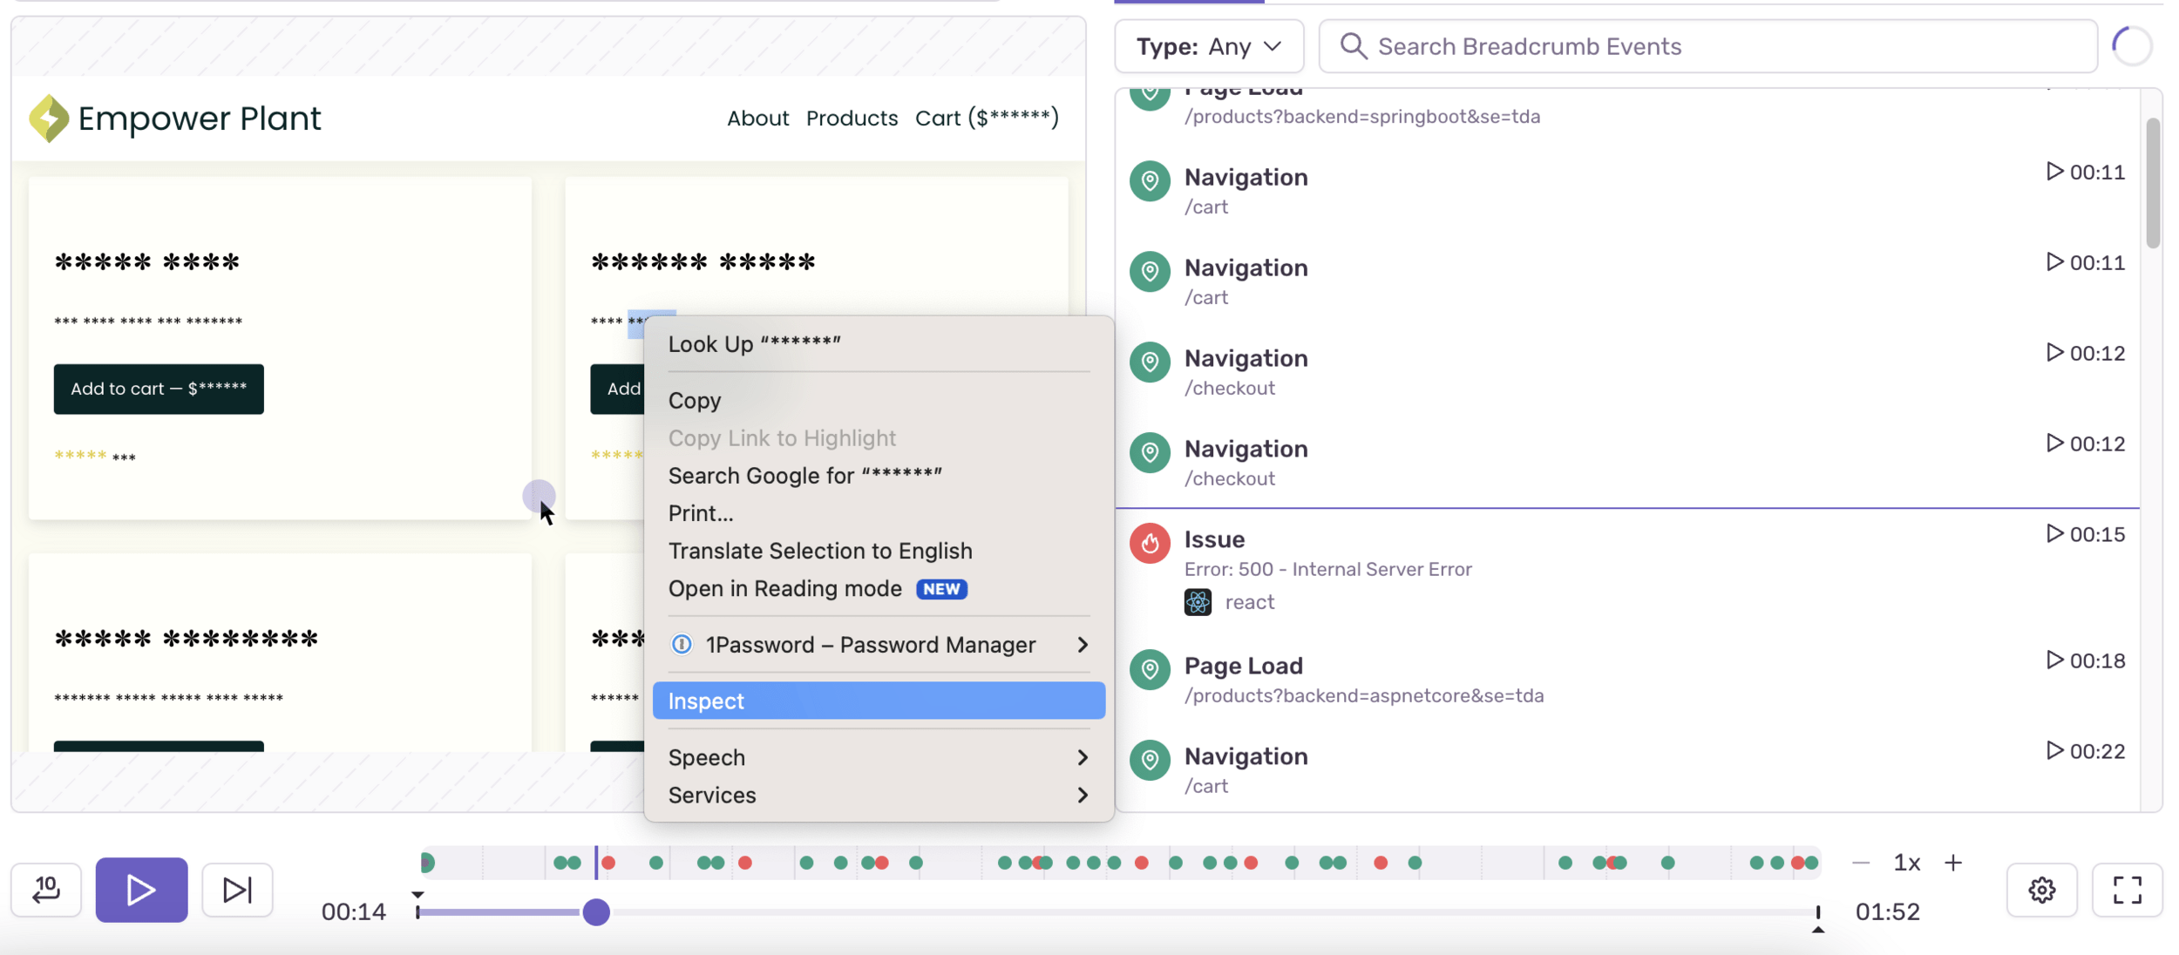2179x955 pixels.
Task: Click the Products navigation link
Action: [852, 118]
